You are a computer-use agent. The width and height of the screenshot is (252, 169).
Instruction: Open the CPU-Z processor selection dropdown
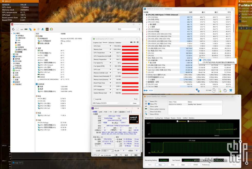coord(107,151)
